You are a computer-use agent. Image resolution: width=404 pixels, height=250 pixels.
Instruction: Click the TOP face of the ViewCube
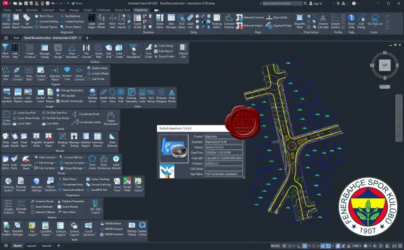pyautogui.click(x=384, y=65)
